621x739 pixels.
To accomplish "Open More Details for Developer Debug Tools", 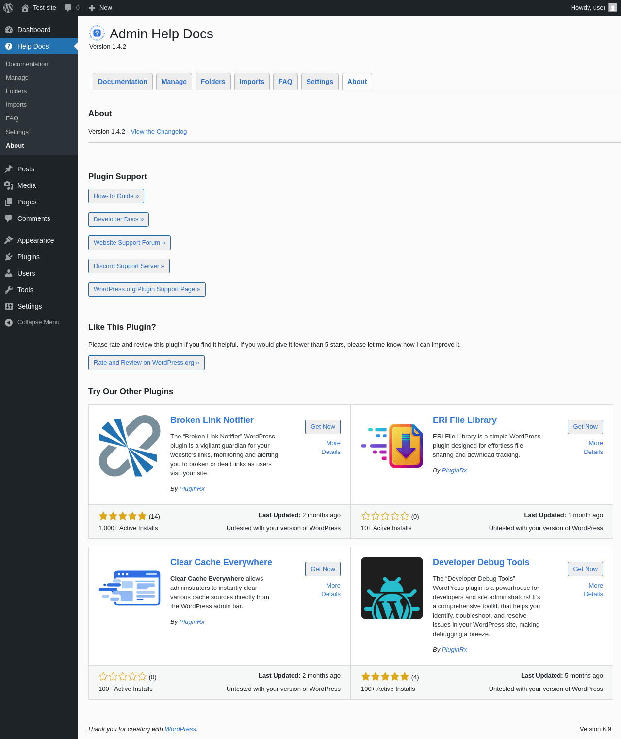I will 593,590.
